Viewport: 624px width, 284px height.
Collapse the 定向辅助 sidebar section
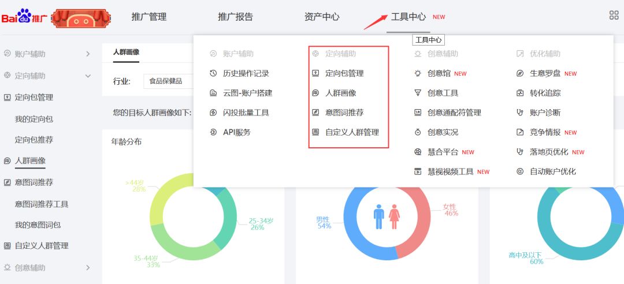coord(48,76)
